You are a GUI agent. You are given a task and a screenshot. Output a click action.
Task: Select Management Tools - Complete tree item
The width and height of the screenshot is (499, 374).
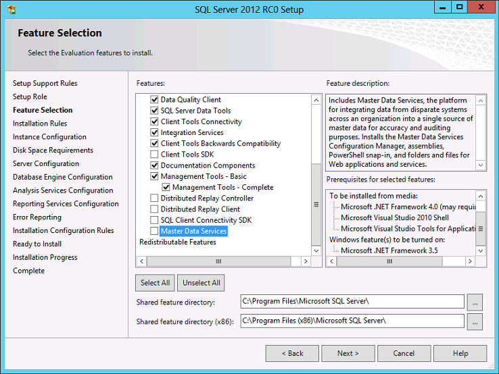click(222, 188)
